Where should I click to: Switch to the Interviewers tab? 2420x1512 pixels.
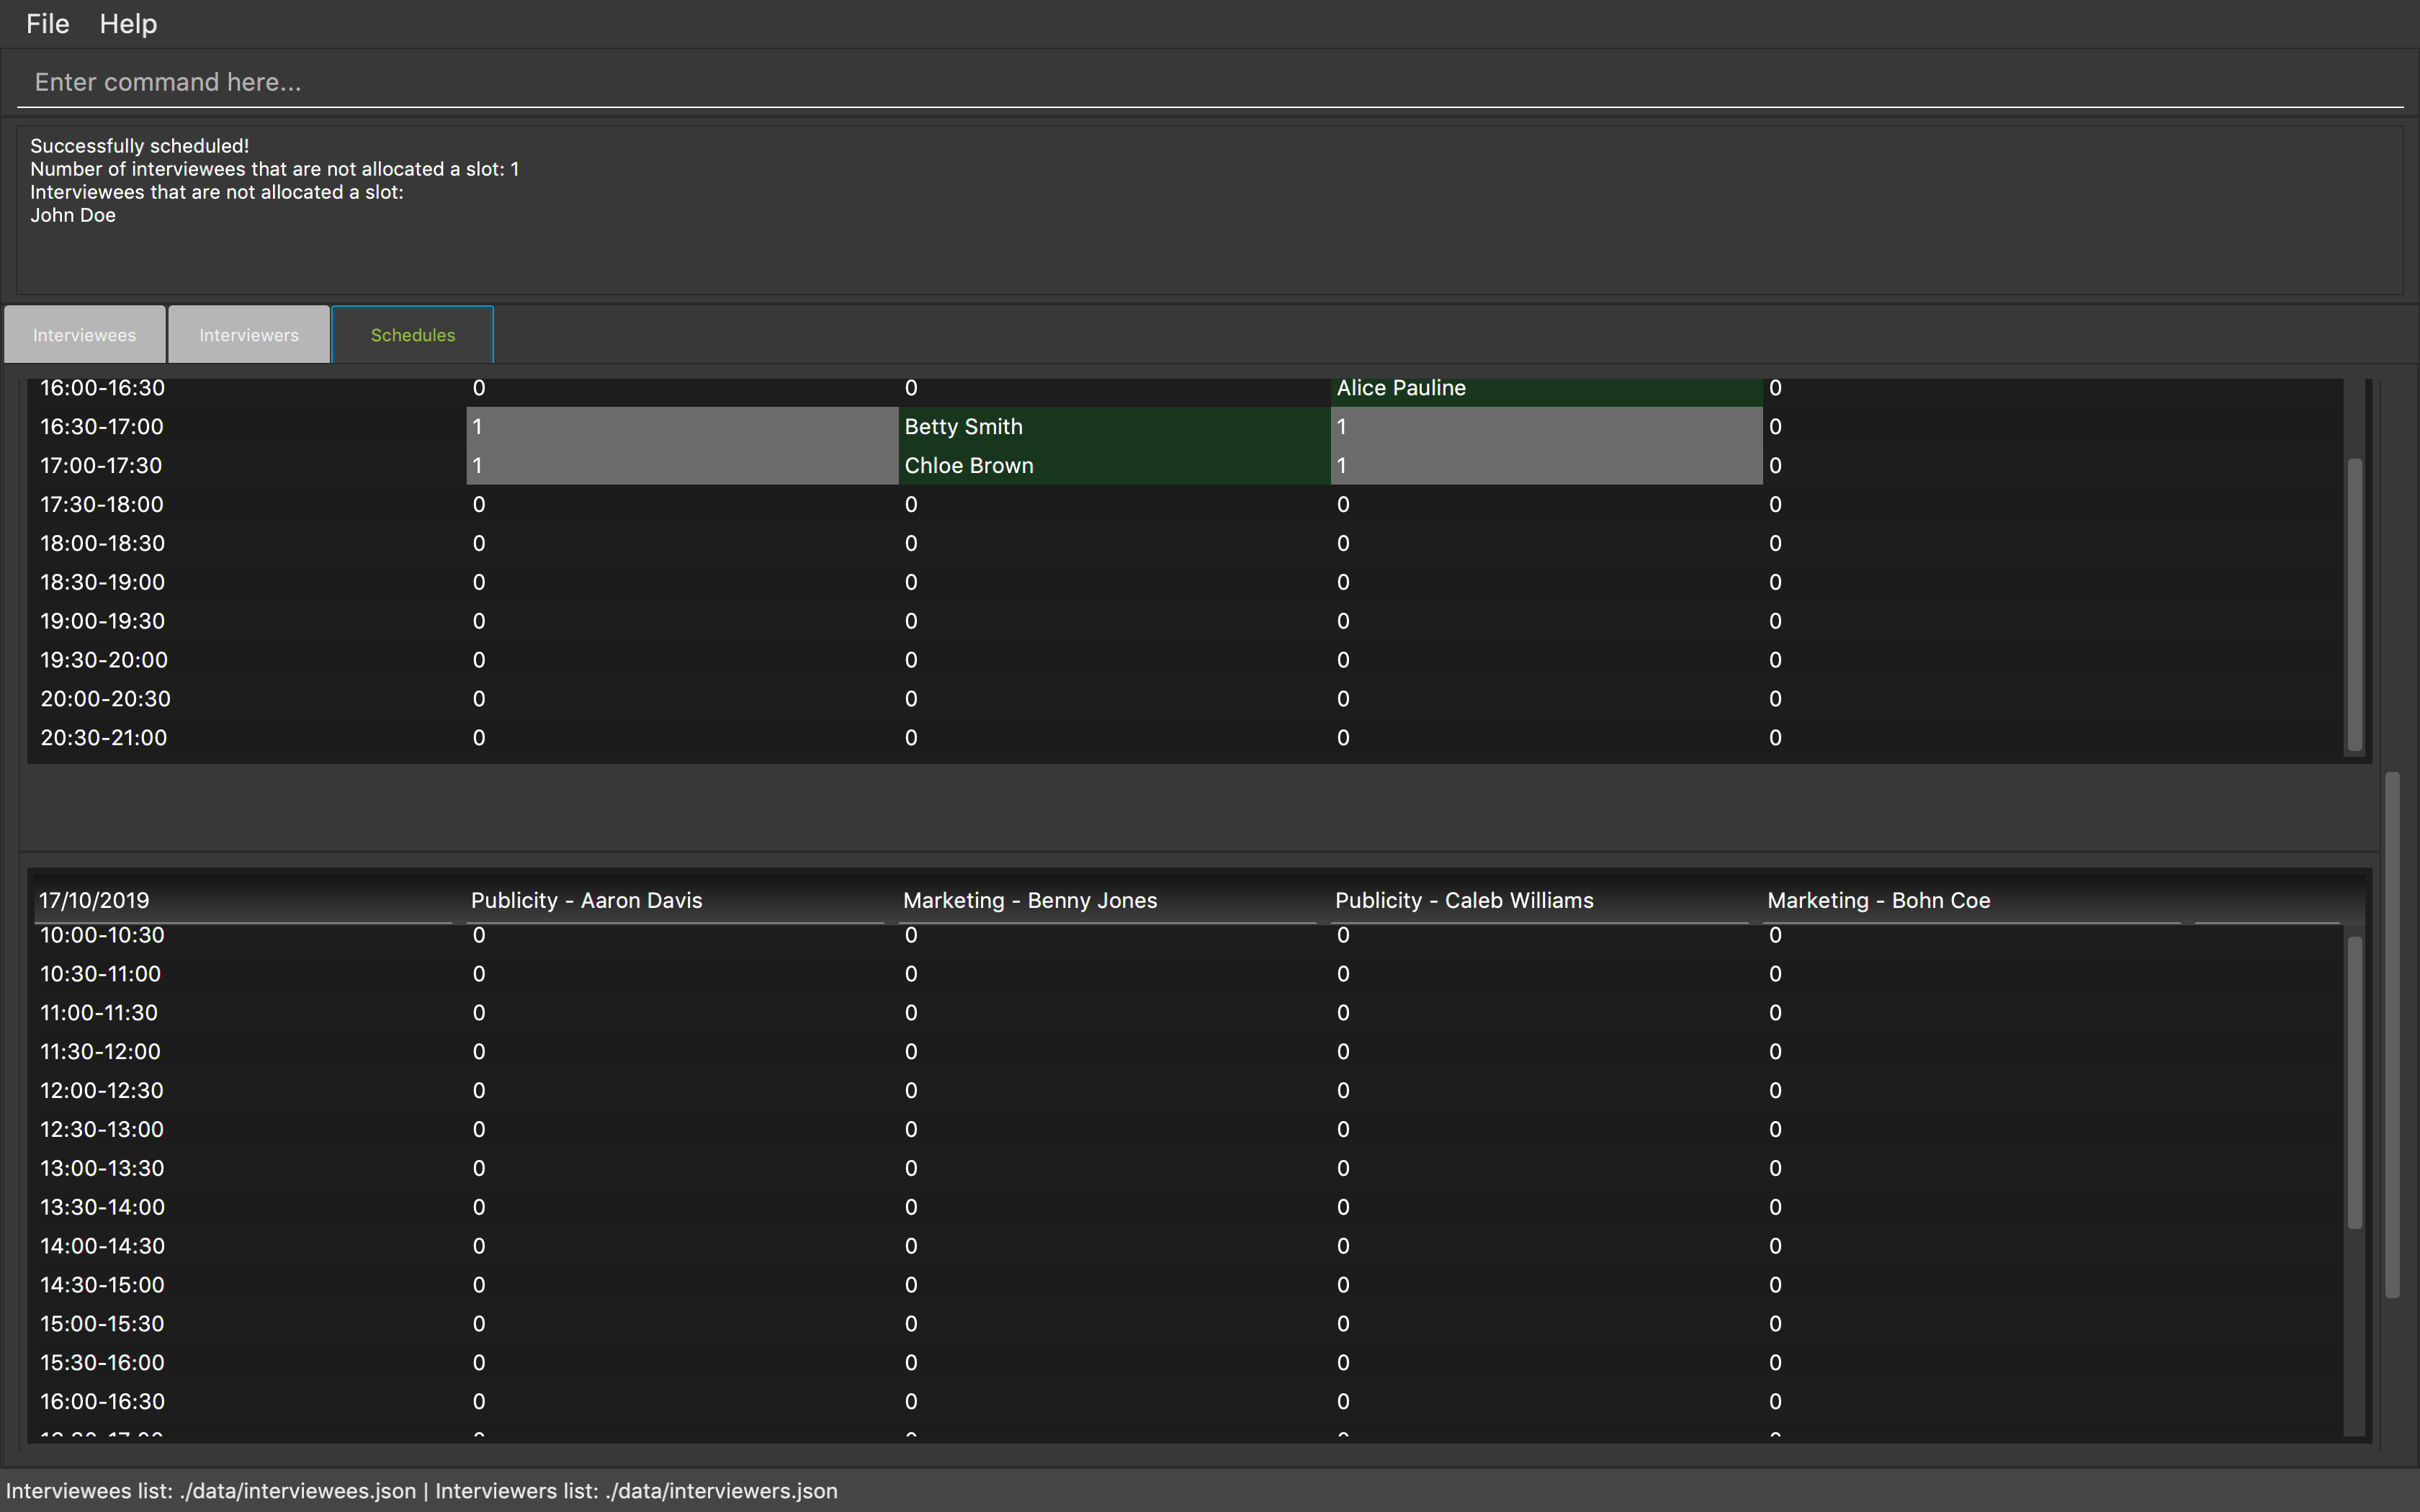pyautogui.click(x=248, y=335)
